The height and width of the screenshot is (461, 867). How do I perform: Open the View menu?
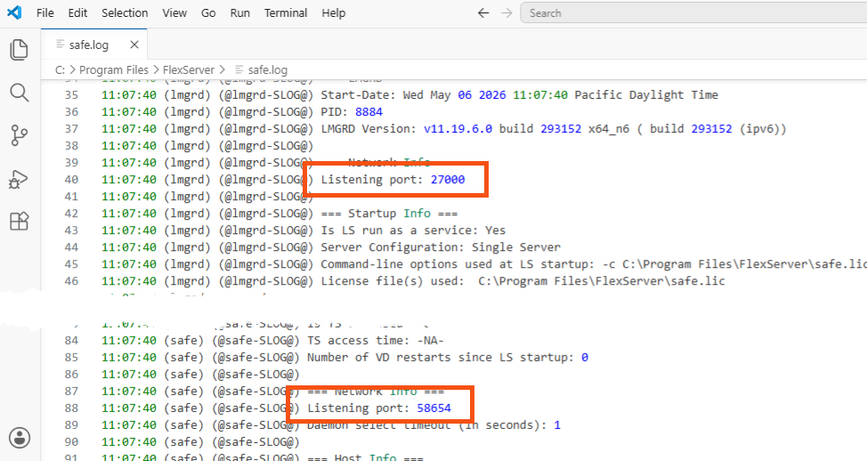(174, 12)
